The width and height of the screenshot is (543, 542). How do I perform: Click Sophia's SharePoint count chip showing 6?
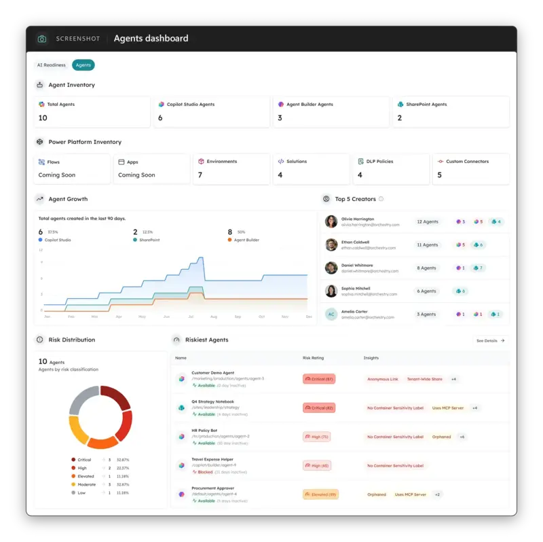[x=461, y=291]
